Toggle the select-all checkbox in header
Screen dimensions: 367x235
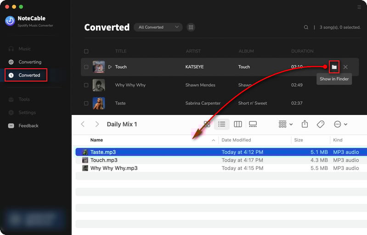pos(86,51)
